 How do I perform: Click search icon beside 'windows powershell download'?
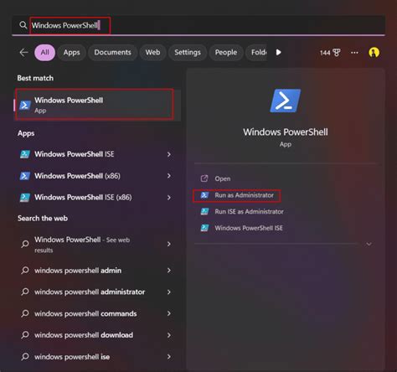click(25, 335)
